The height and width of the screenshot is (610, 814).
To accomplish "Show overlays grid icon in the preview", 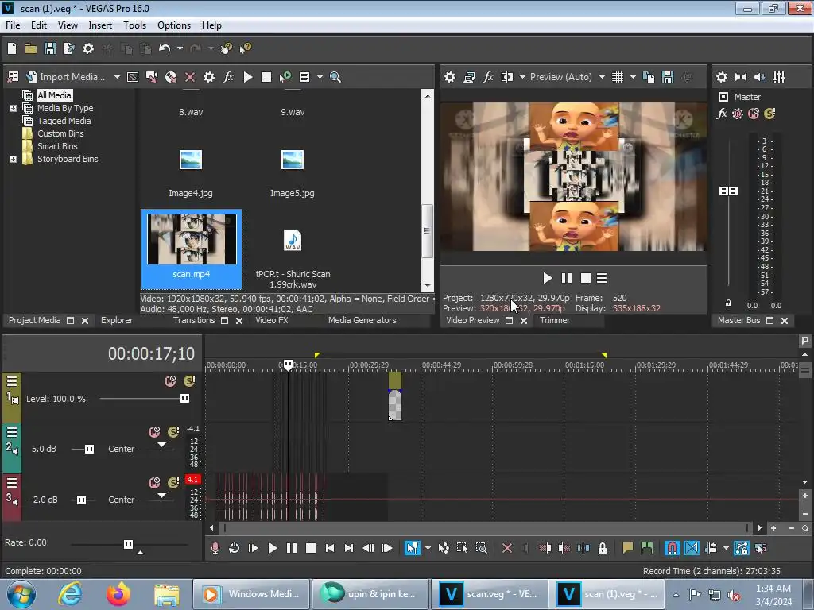I will tap(617, 77).
